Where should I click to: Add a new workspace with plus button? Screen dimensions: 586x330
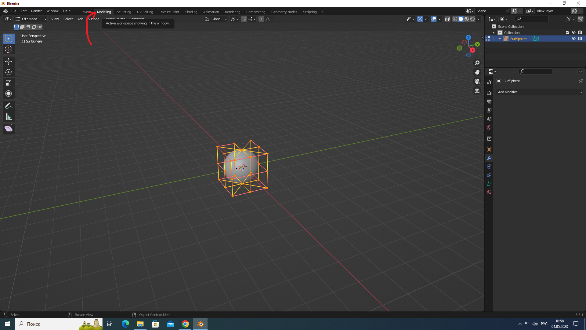(x=323, y=12)
